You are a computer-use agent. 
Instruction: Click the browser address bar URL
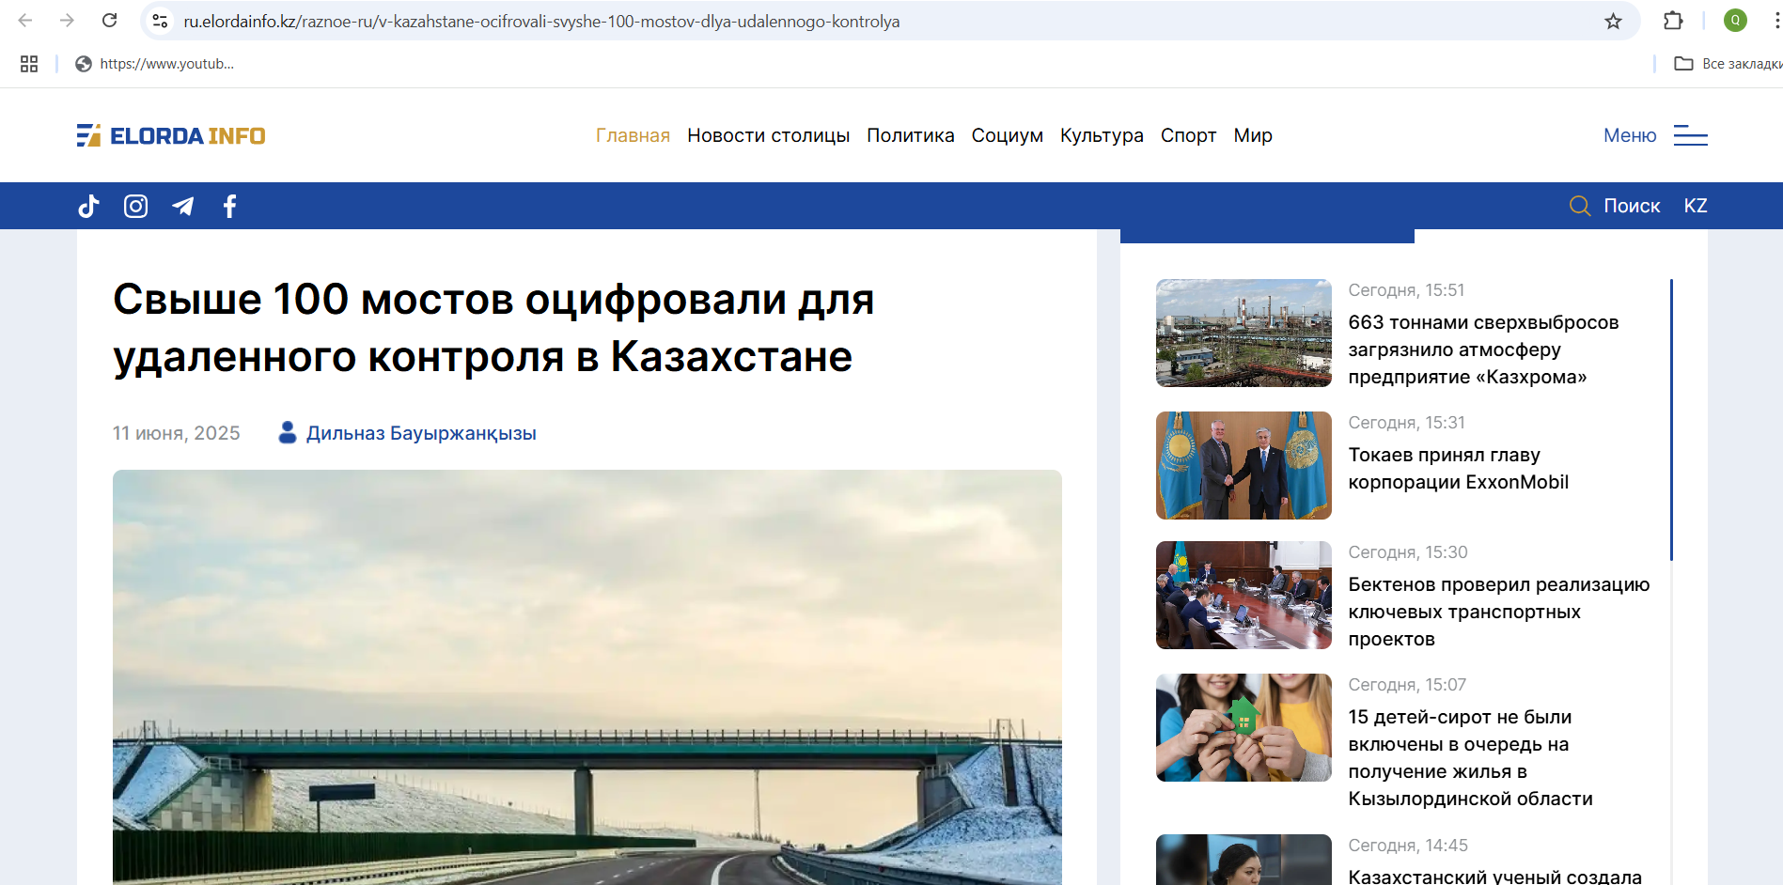click(541, 21)
